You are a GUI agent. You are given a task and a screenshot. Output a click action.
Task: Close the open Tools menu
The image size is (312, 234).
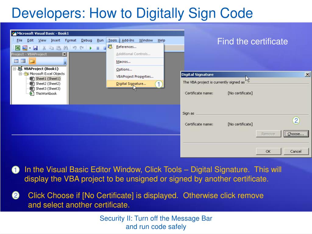112,40
